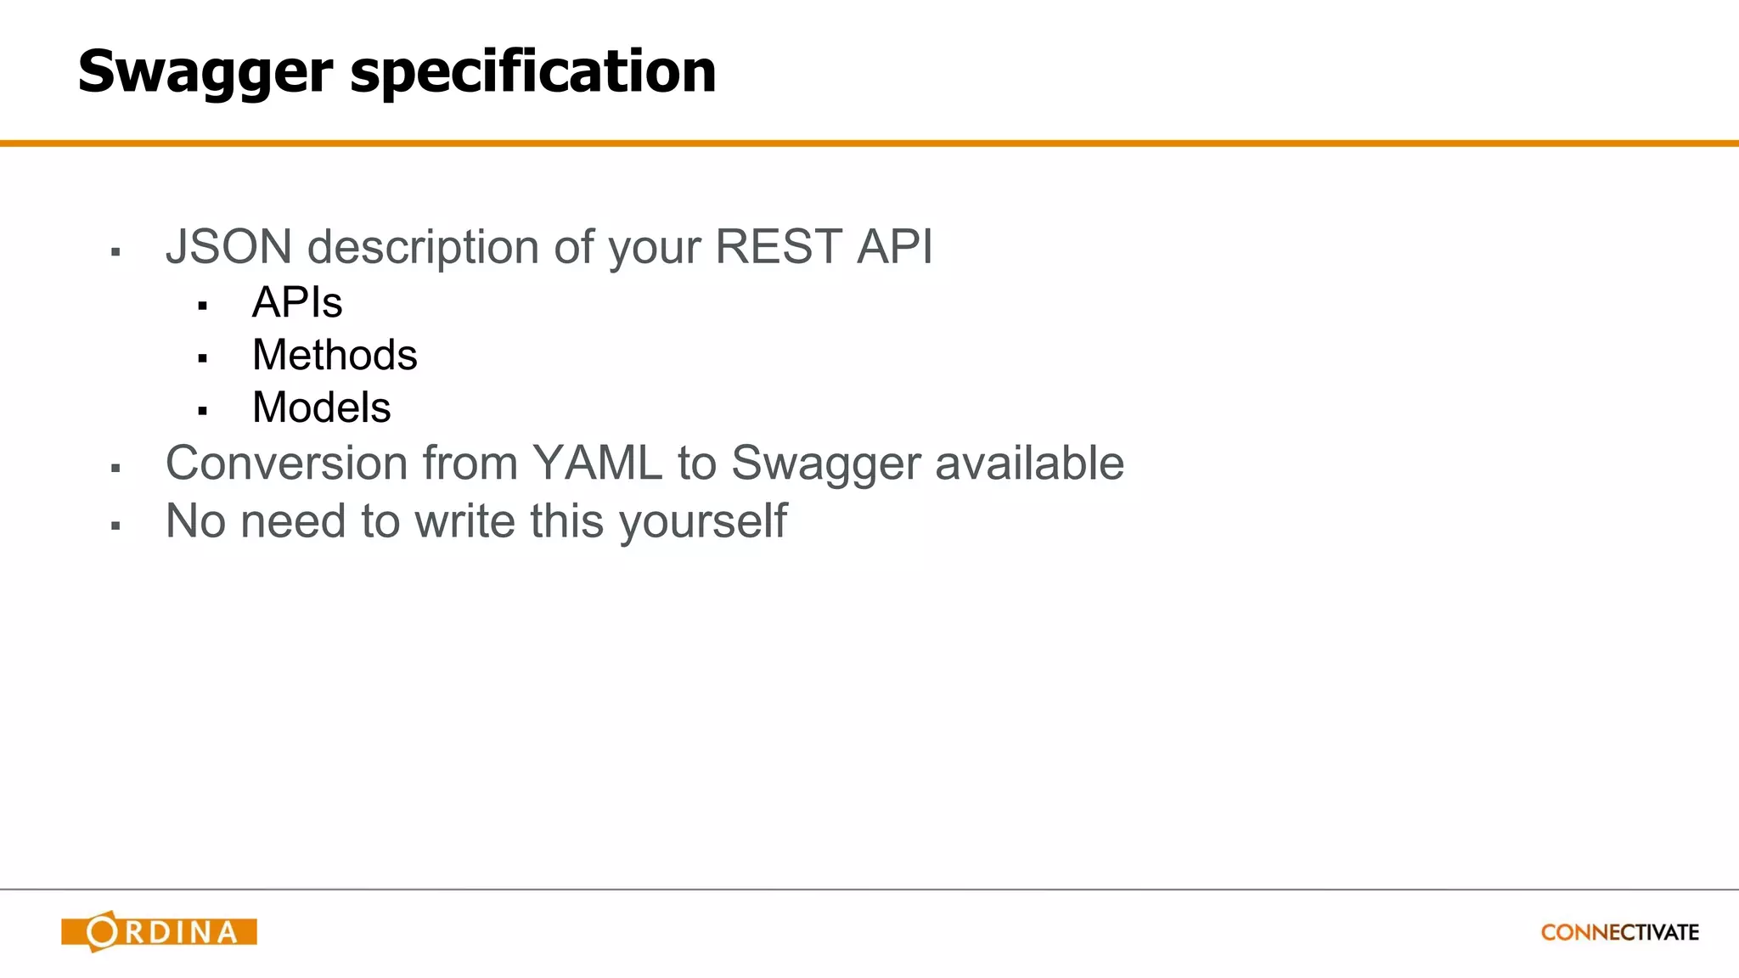The image size is (1739, 978).
Task: Select the bullet marker beside APIs
Action: pyautogui.click(x=202, y=306)
